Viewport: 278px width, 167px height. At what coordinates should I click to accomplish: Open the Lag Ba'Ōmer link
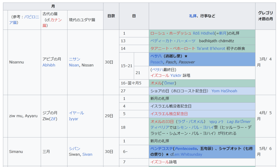tap(239, 122)
